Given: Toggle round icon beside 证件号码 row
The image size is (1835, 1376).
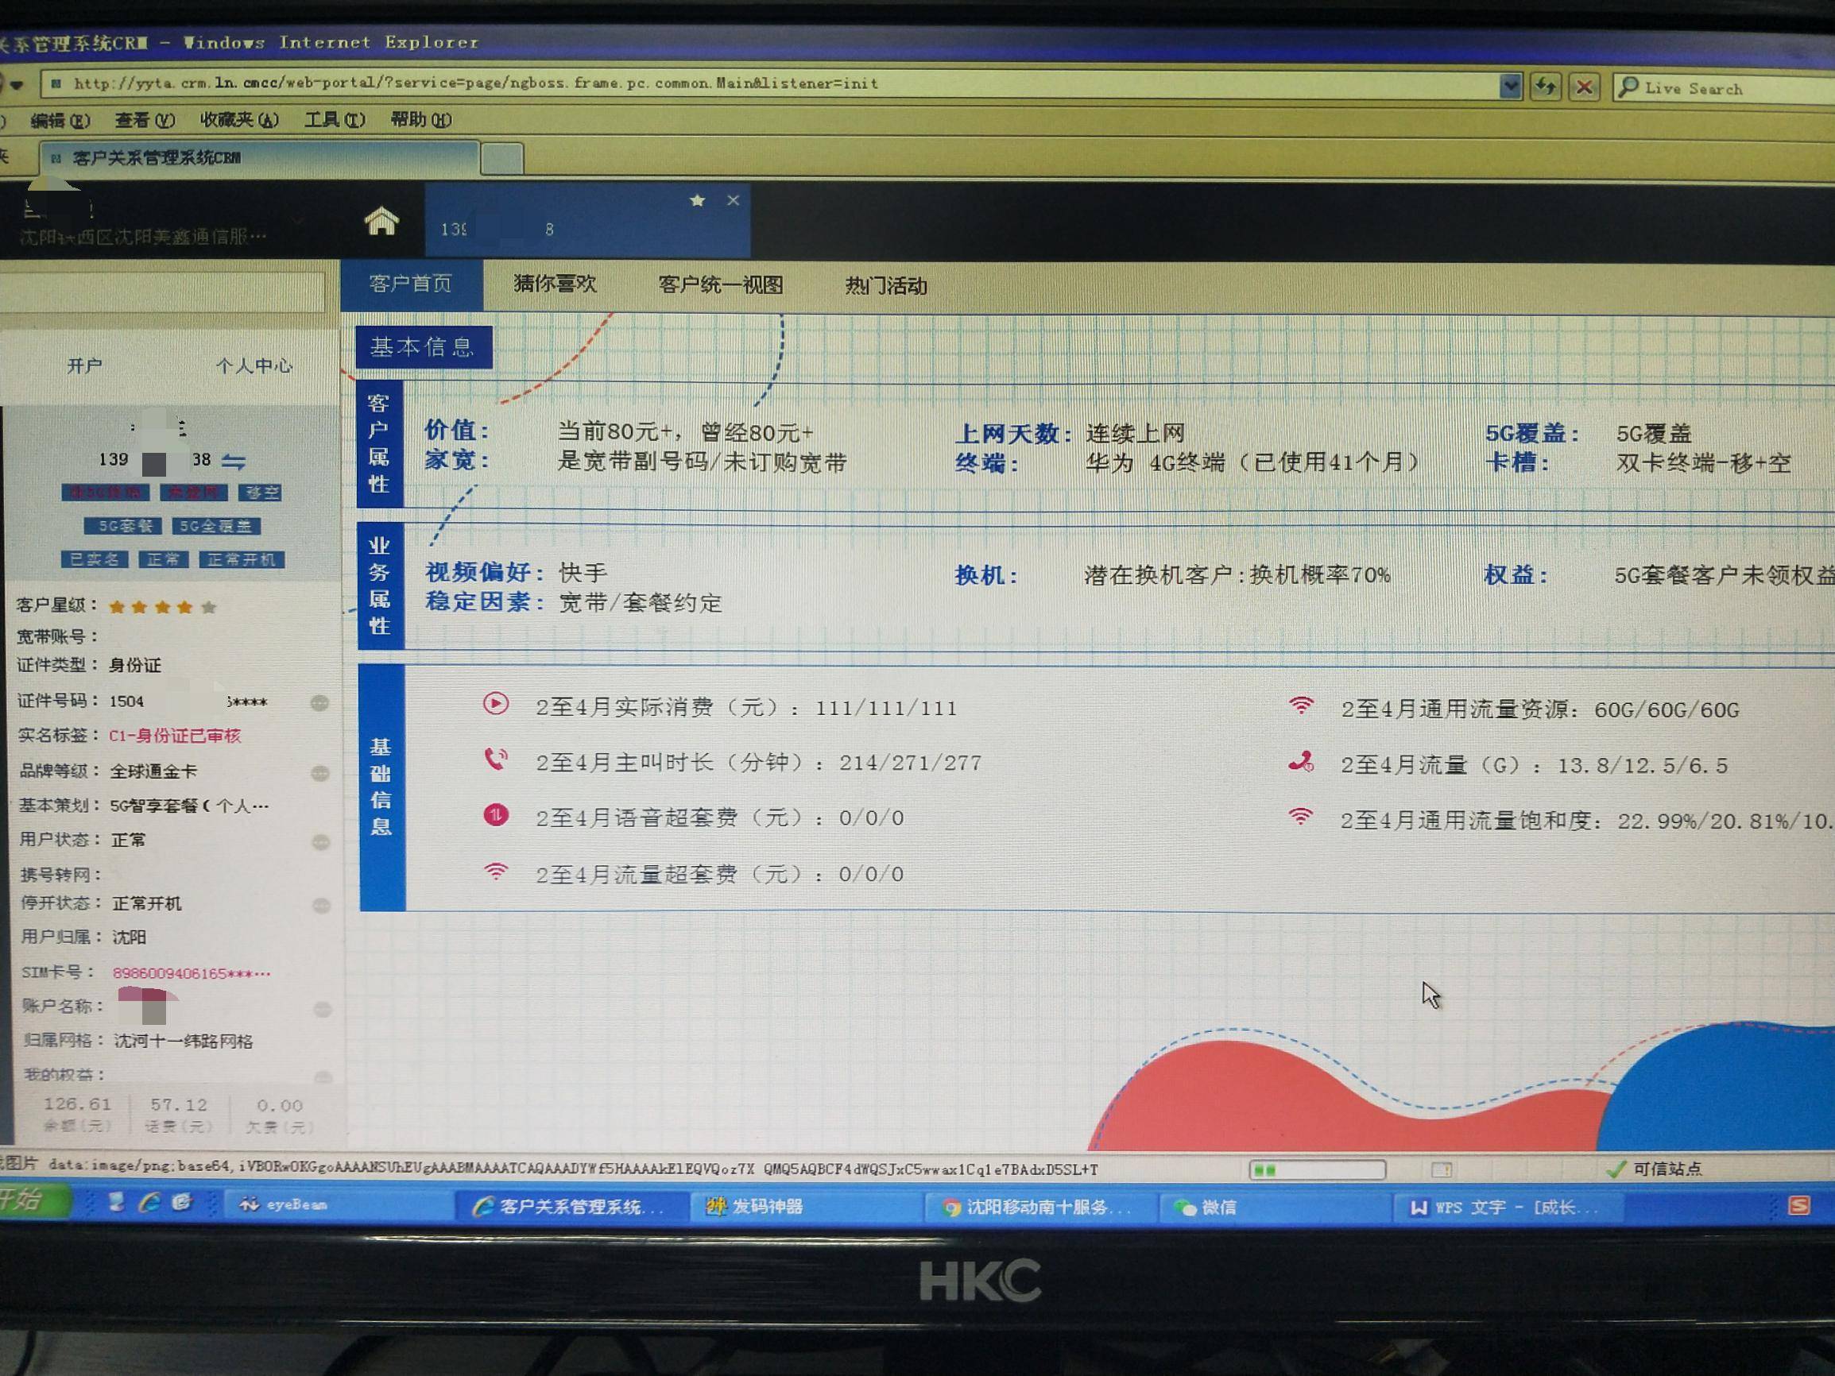Looking at the screenshot, I should (319, 703).
